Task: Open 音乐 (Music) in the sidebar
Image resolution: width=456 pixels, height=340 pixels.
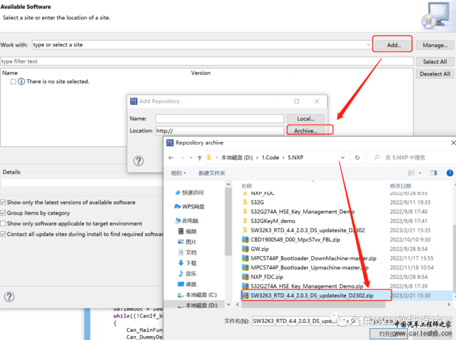Action: [187, 273]
